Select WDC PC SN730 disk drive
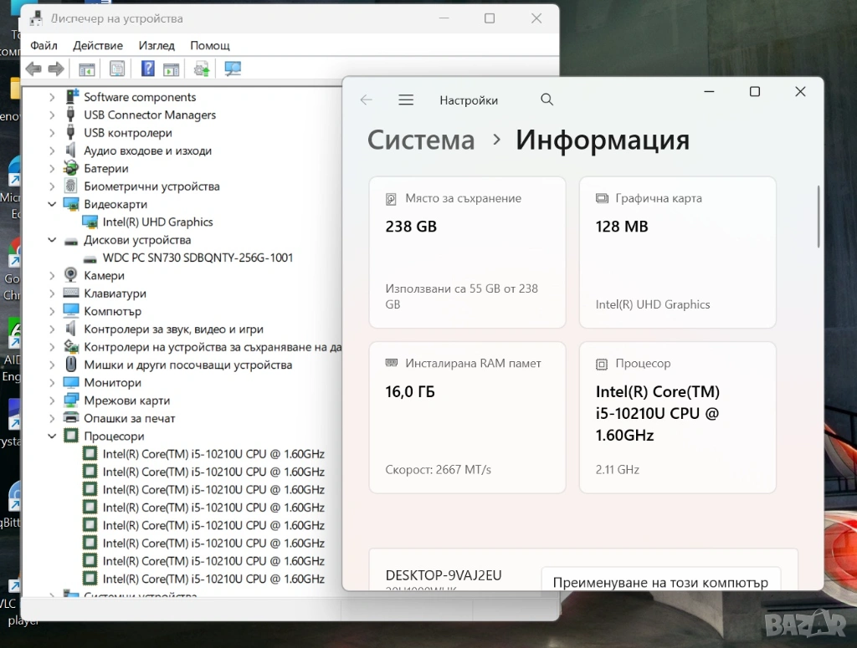Screen dimensions: 857x648 (x=198, y=258)
